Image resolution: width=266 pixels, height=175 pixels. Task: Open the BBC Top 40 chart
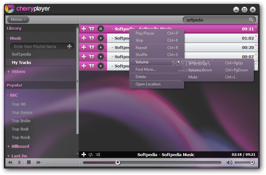pos(19,104)
